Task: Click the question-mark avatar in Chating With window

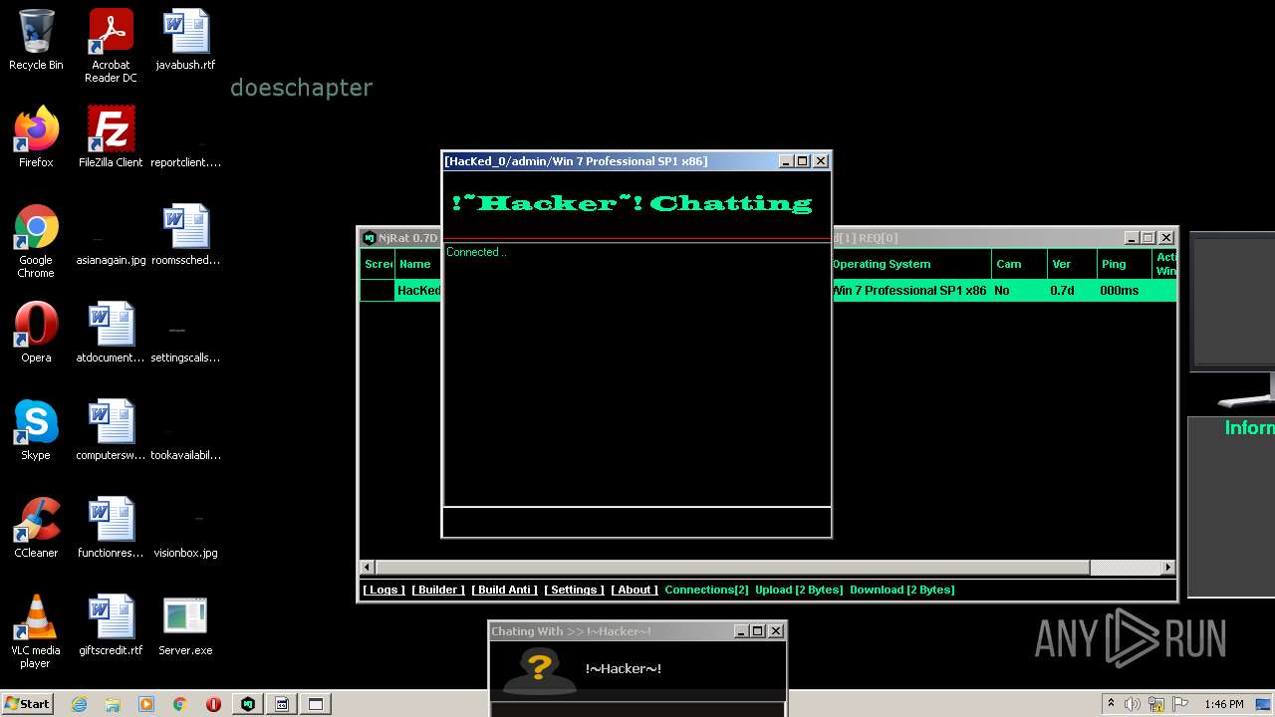Action: point(539,669)
